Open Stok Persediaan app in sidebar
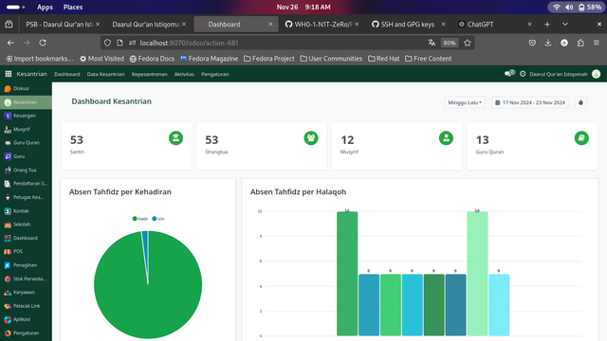 pyautogui.click(x=26, y=278)
